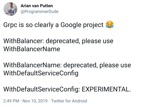Click the laughing-crying emoji in the tweet
Image resolution: width=143 pixels, height=107 pixels.
[110, 24]
